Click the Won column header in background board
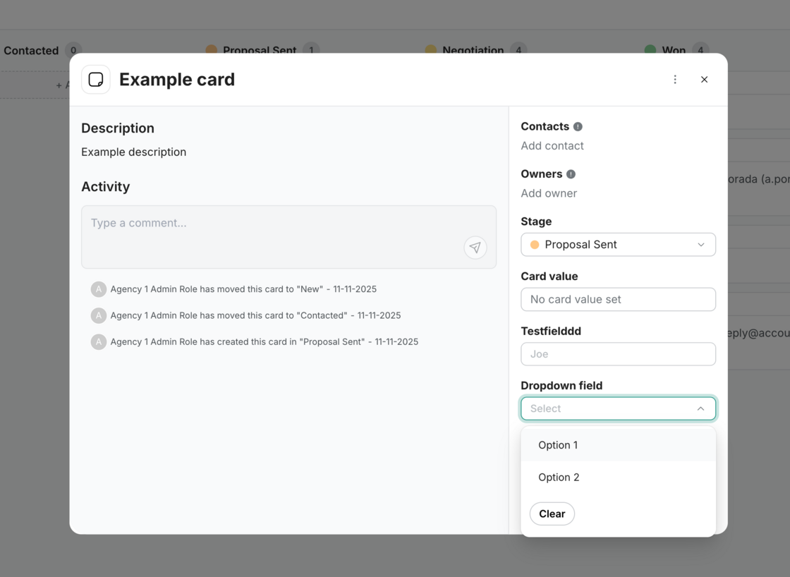This screenshot has width=790, height=577. 674,50
